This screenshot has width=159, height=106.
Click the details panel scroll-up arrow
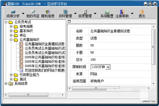pos(154,27)
